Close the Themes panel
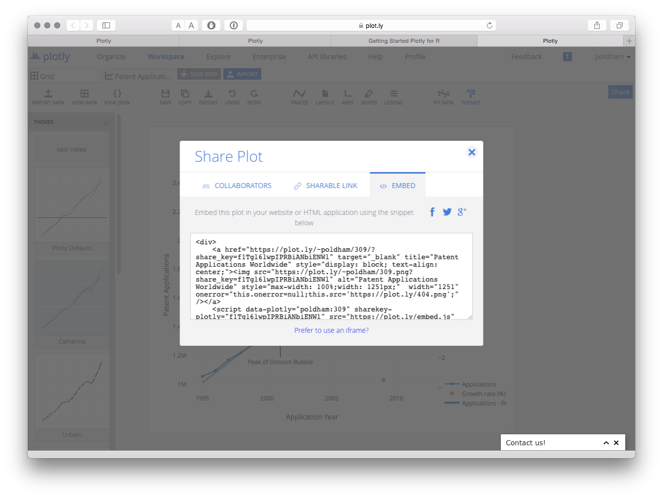Screen dimensions: 663x498 [106, 122]
